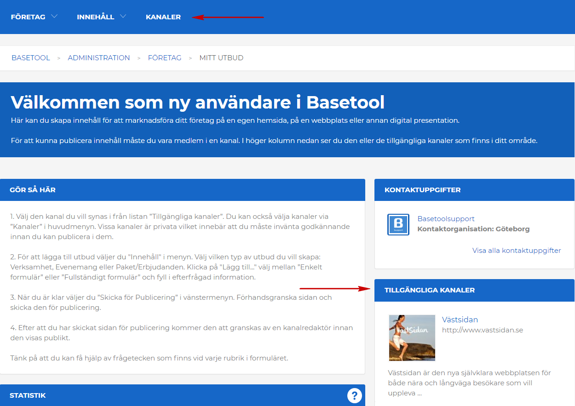This screenshot has width=575, height=406.
Task: Open Basetoolsupport contact link
Action: click(446, 219)
